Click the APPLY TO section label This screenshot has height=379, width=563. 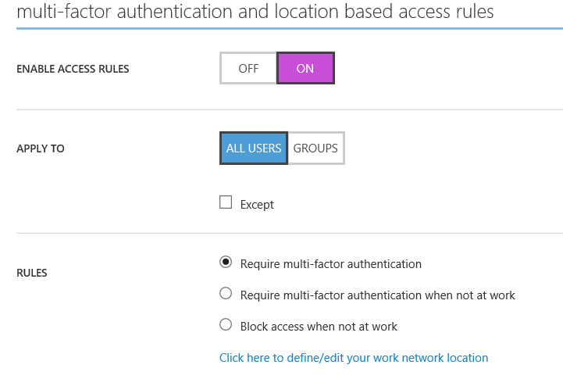click(41, 148)
